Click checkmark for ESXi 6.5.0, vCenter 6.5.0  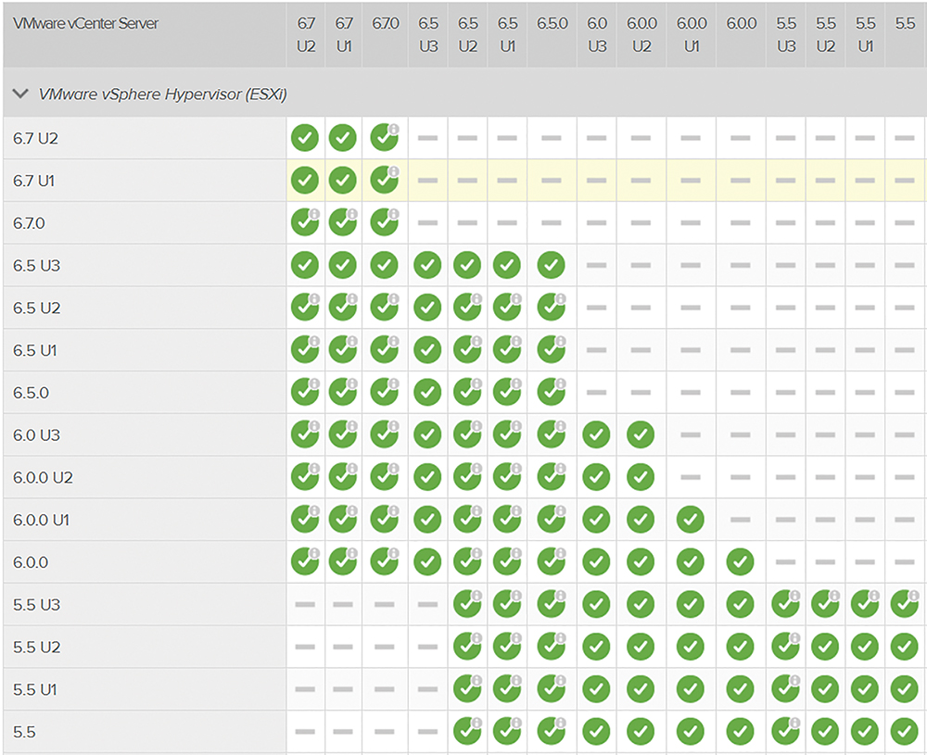pos(551,393)
